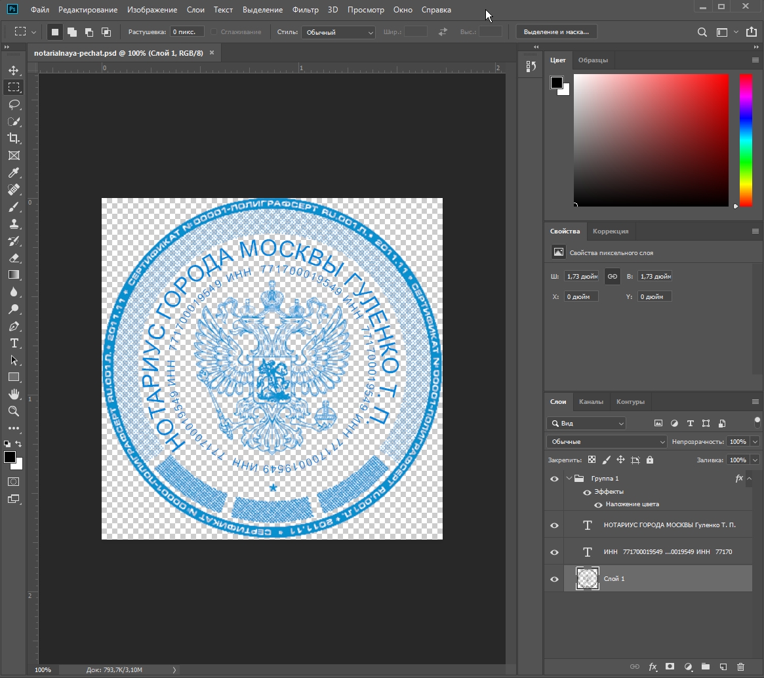Select the Quick Selection tool

14,121
